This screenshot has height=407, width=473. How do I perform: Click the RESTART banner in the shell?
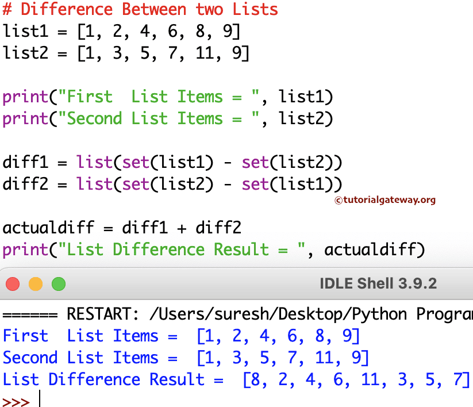click(x=172, y=314)
